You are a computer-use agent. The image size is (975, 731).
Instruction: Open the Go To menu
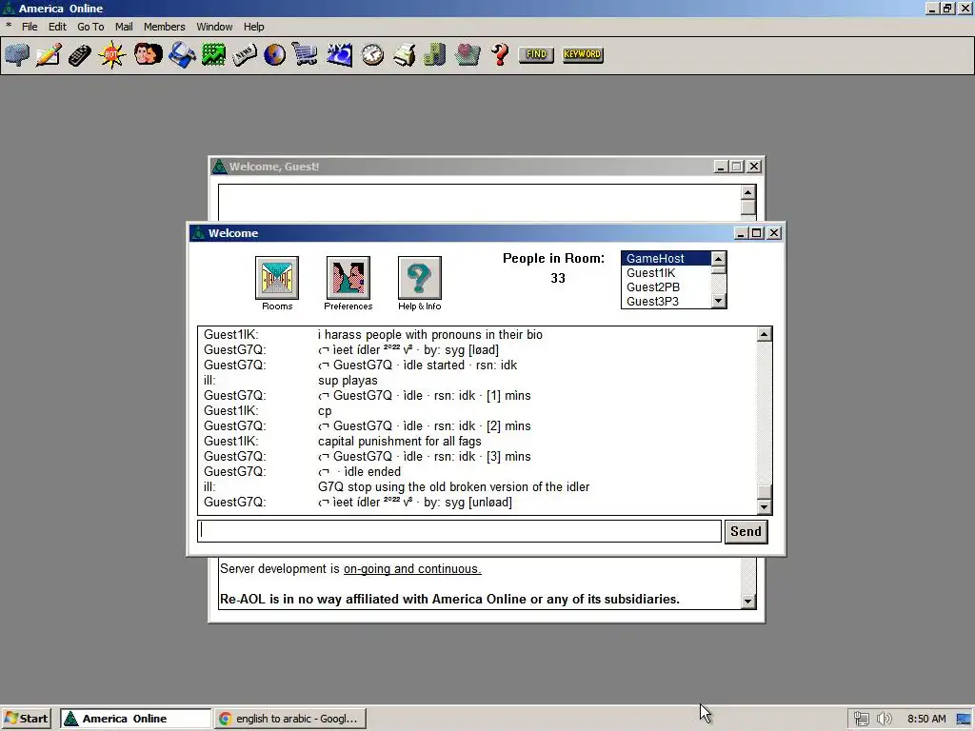[90, 27]
